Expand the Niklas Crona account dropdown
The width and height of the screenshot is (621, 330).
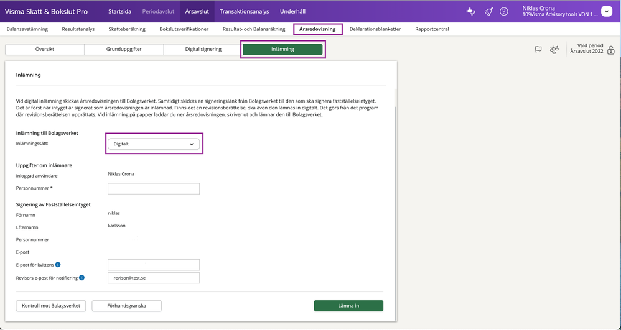607,11
